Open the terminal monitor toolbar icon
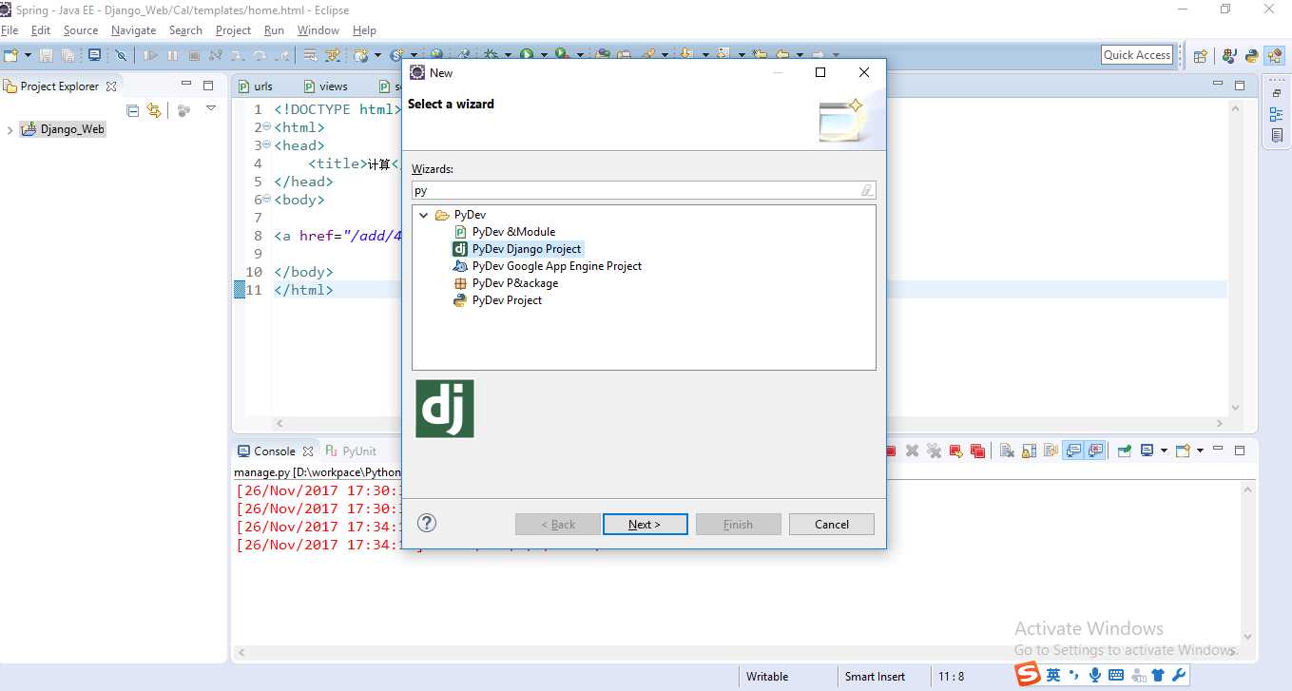Screen dimensions: 1292x691 [x=94, y=55]
